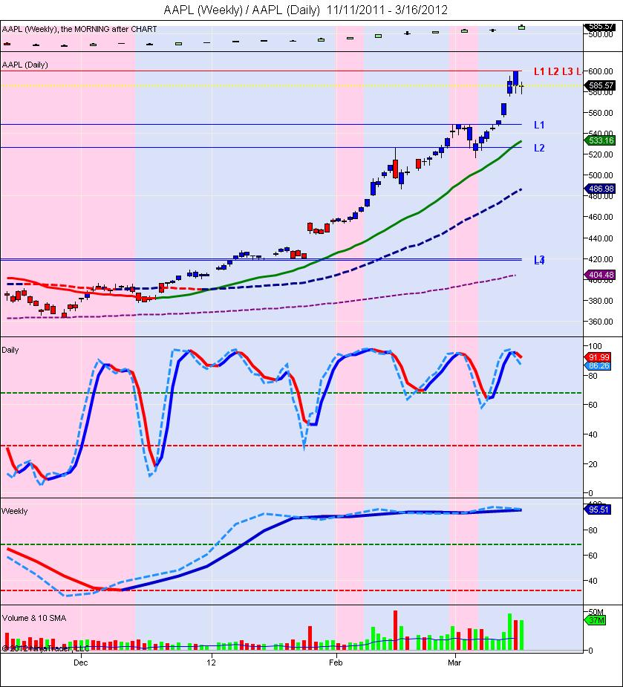Click the blue "L1" level label
Image resolution: width=623 pixels, height=687 pixels.
[539, 126]
